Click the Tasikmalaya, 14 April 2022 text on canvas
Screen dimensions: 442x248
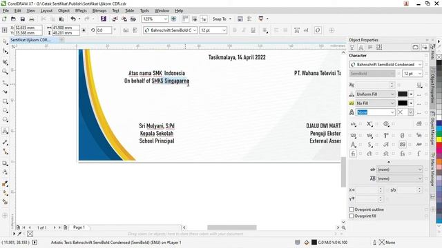(237, 57)
